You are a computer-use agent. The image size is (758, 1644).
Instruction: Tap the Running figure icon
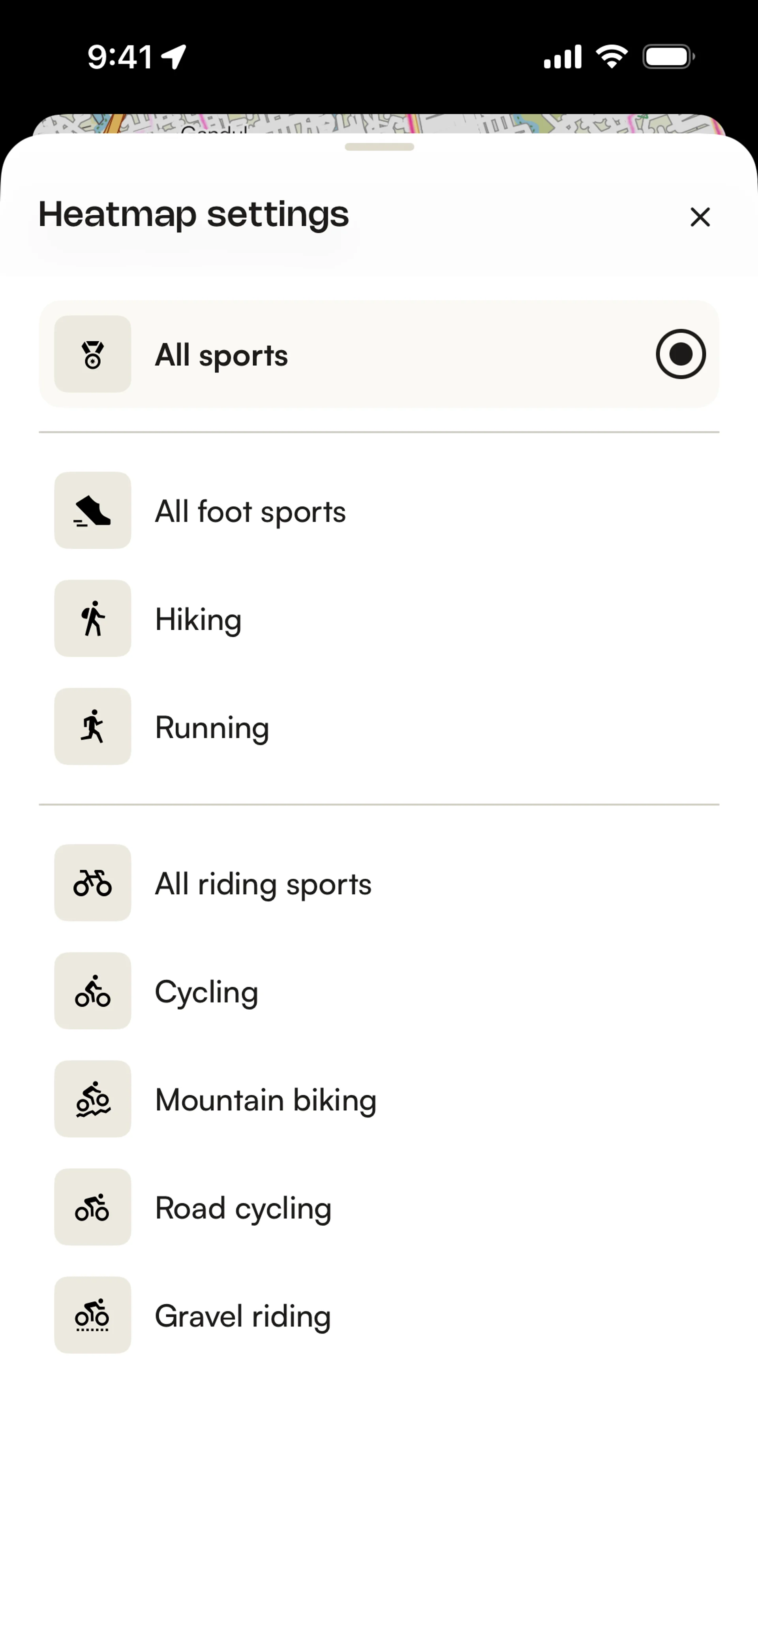pyautogui.click(x=92, y=726)
